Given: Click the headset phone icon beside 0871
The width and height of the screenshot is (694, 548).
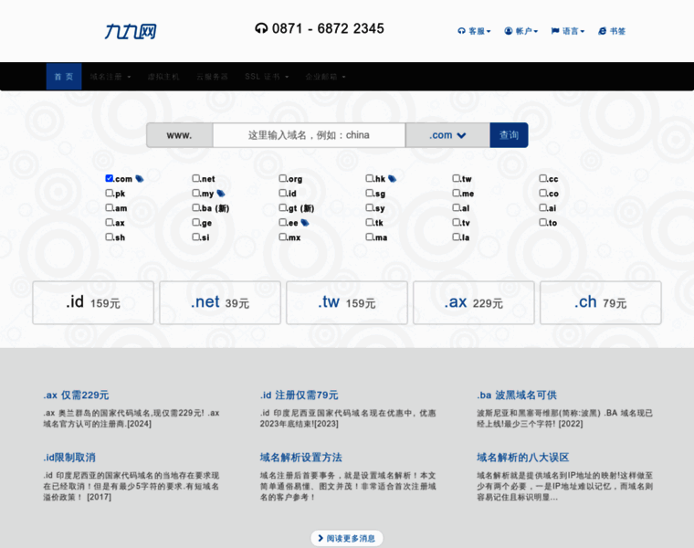Looking at the screenshot, I should (261, 28).
